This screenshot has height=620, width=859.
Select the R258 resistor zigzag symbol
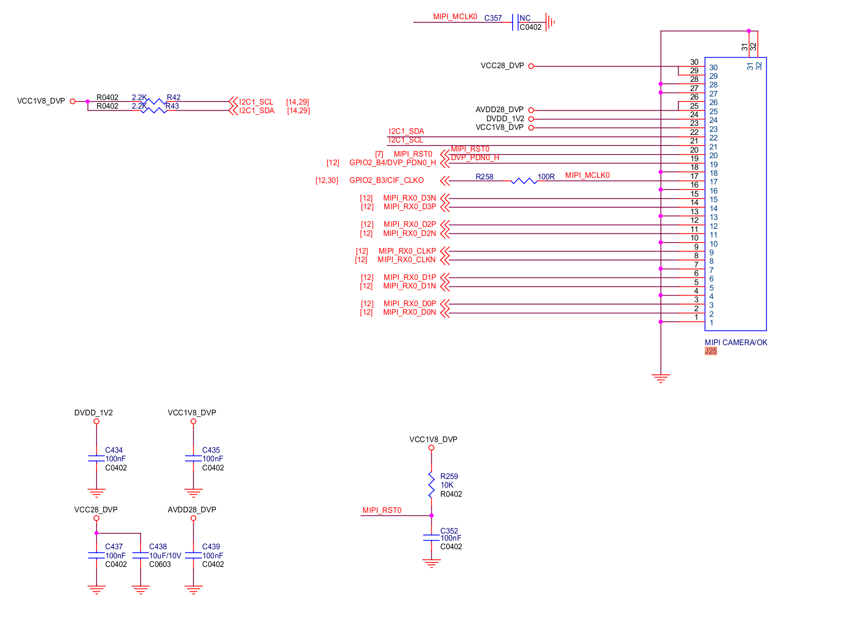[524, 181]
